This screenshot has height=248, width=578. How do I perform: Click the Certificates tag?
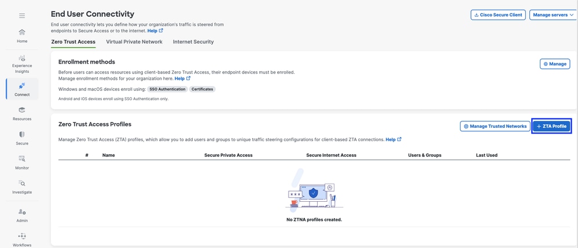[x=203, y=89]
